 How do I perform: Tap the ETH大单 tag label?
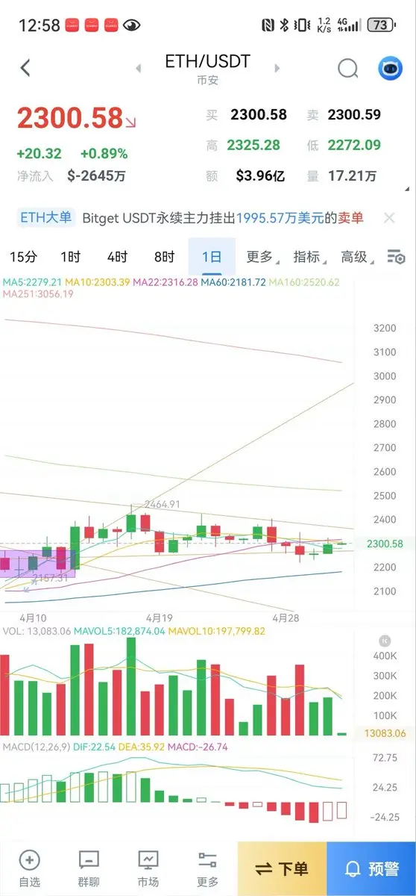pos(45,218)
